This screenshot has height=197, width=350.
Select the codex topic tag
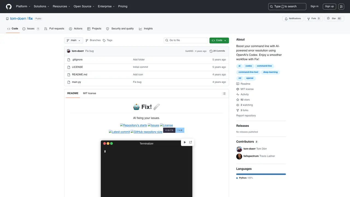coord(249,66)
